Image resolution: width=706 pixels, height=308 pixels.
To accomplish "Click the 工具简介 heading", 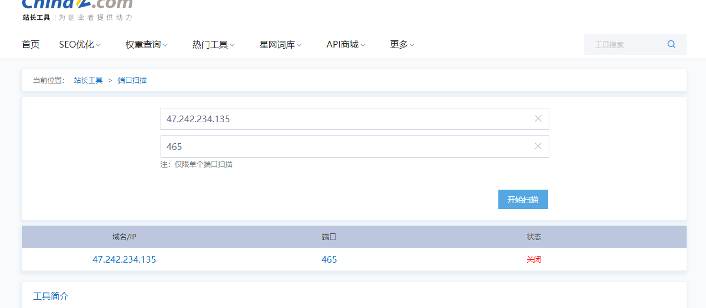I will click(51, 296).
